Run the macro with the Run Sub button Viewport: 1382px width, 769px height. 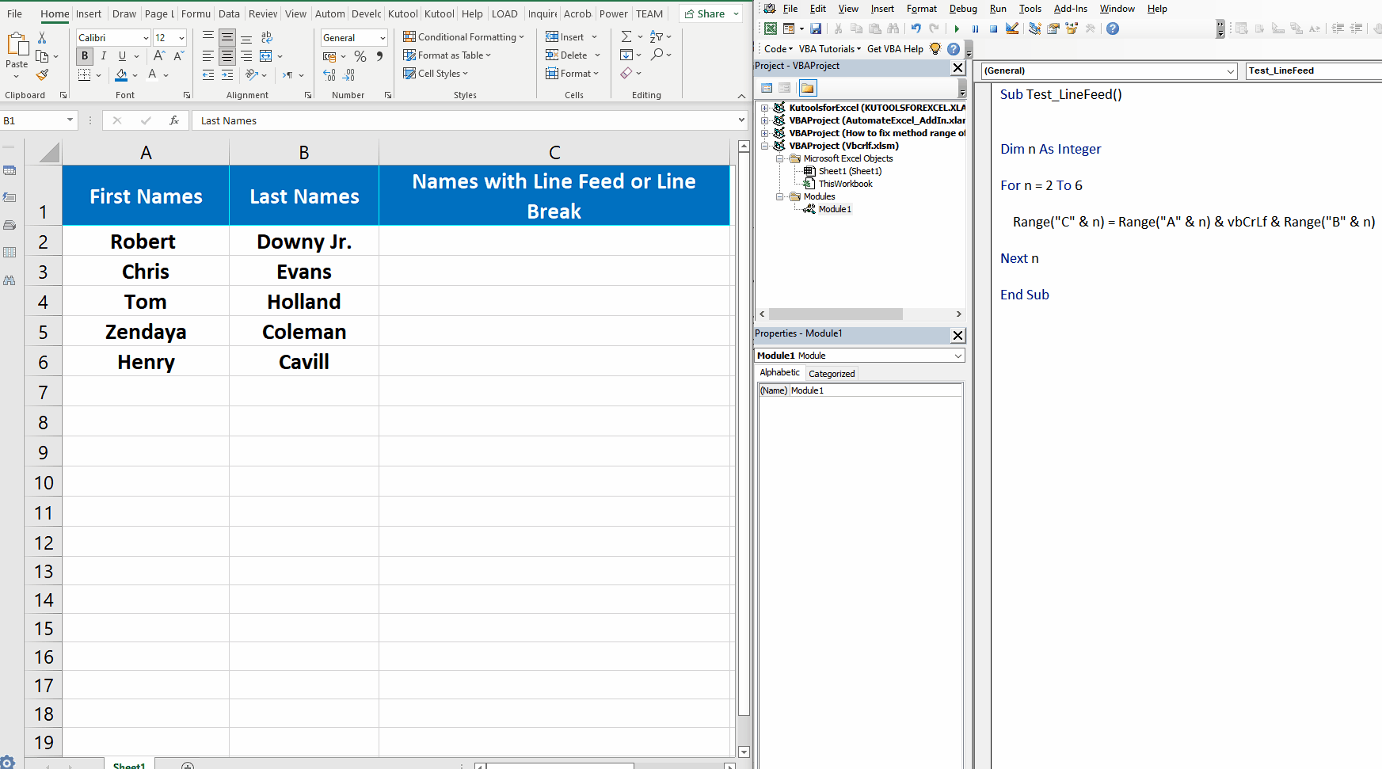[x=956, y=29]
